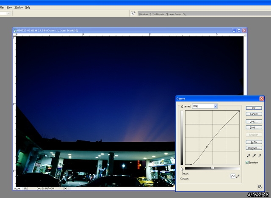Click the expand Curves dialog size icon

click(260, 187)
